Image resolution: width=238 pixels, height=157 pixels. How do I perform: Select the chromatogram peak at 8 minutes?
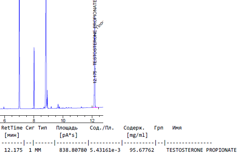click(34, 78)
